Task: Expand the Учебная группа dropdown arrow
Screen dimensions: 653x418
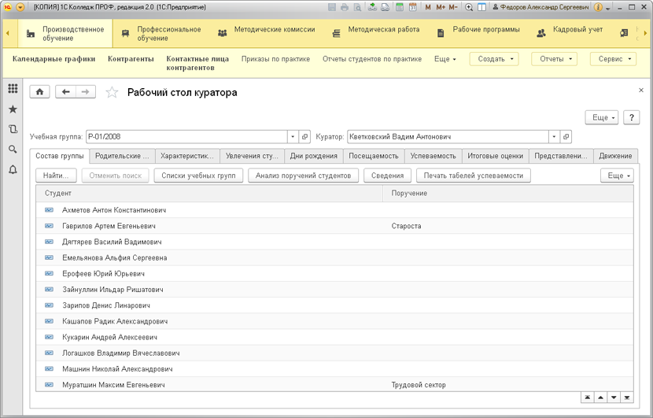Action: 293,137
